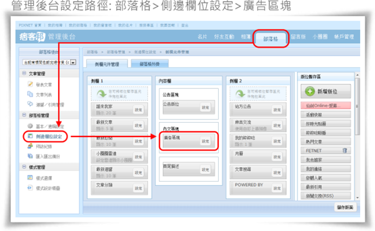Select the 熱門文章 widget in 版位暫存區
The height and width of the screenshot is (231, 375).
[326, 141]
